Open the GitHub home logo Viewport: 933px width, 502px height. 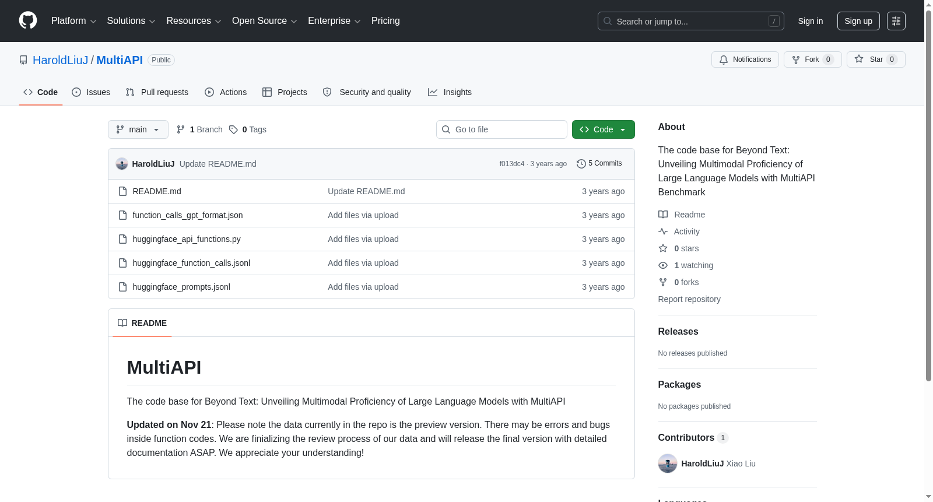pos(28,20)
